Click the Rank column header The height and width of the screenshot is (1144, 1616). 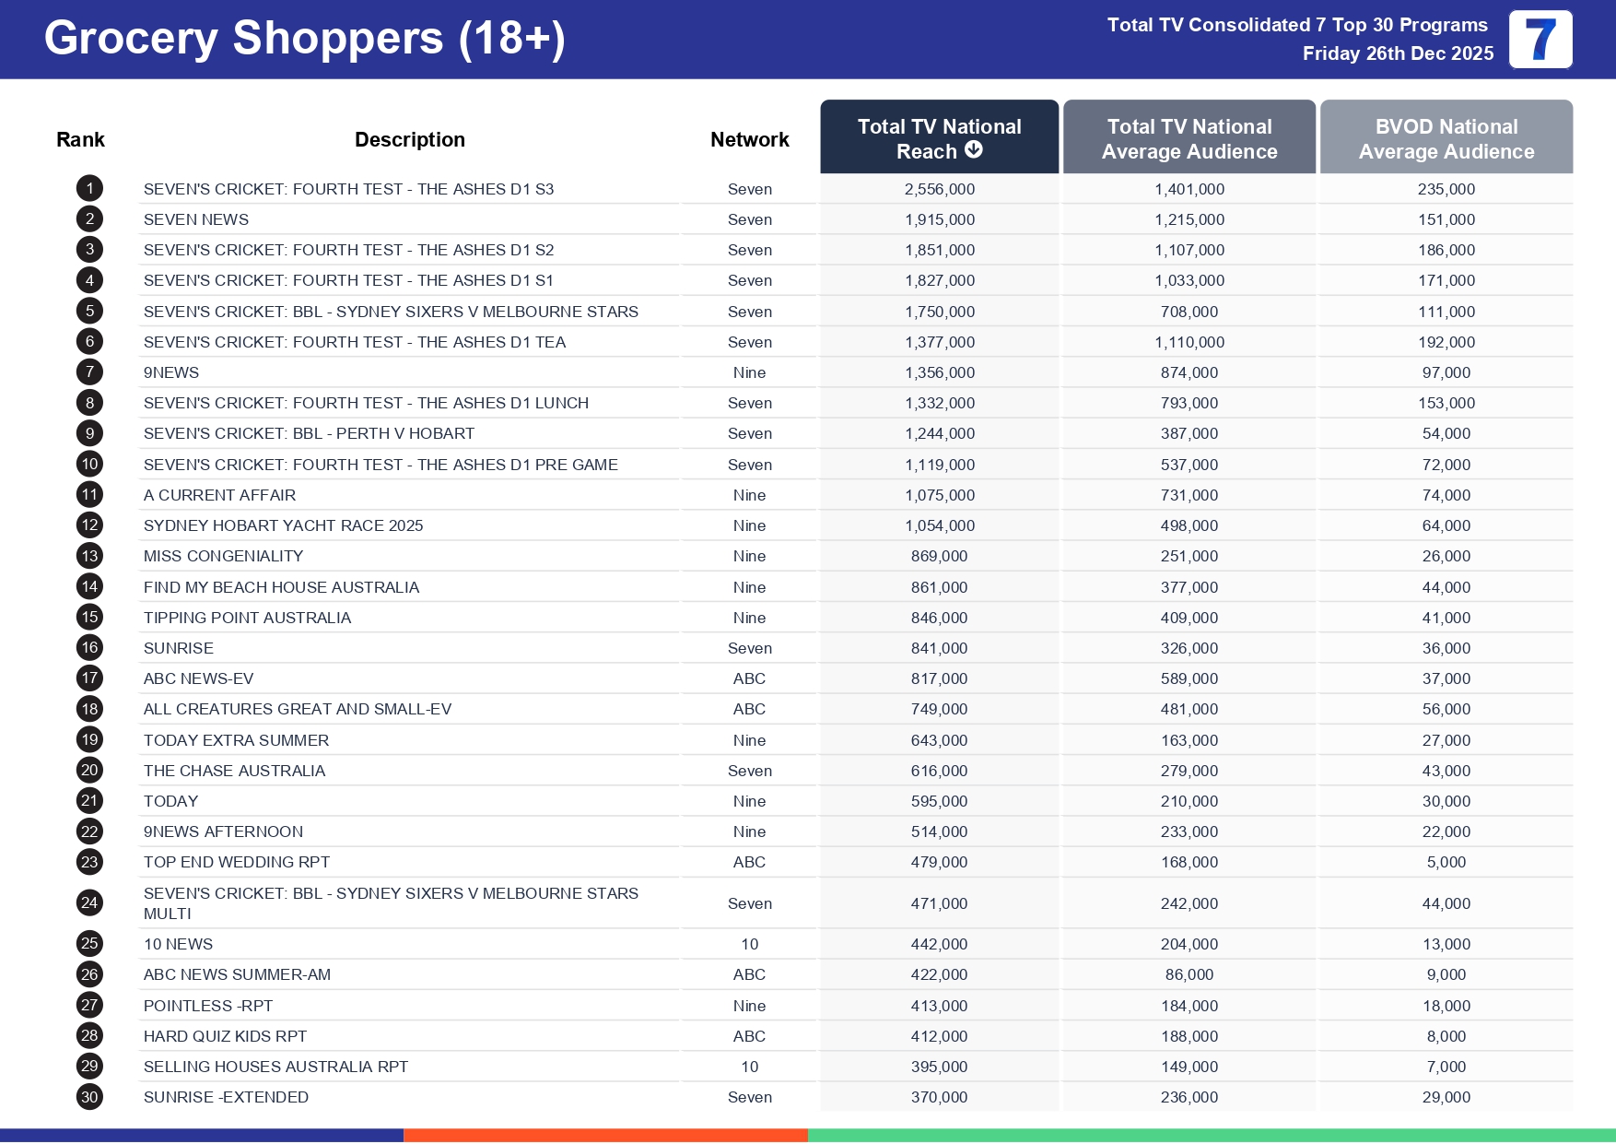pos(80,139)
